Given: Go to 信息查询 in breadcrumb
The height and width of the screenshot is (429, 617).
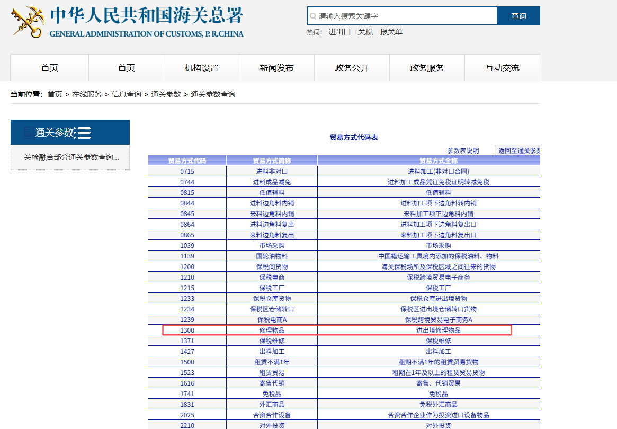Looking at the screenshot, I should [126, 94].
